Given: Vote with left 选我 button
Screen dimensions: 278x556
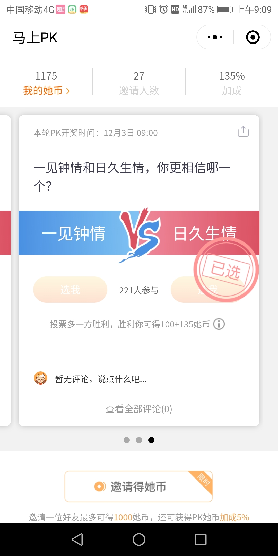Looking at the screenshot, I should (x=70, y=290).
